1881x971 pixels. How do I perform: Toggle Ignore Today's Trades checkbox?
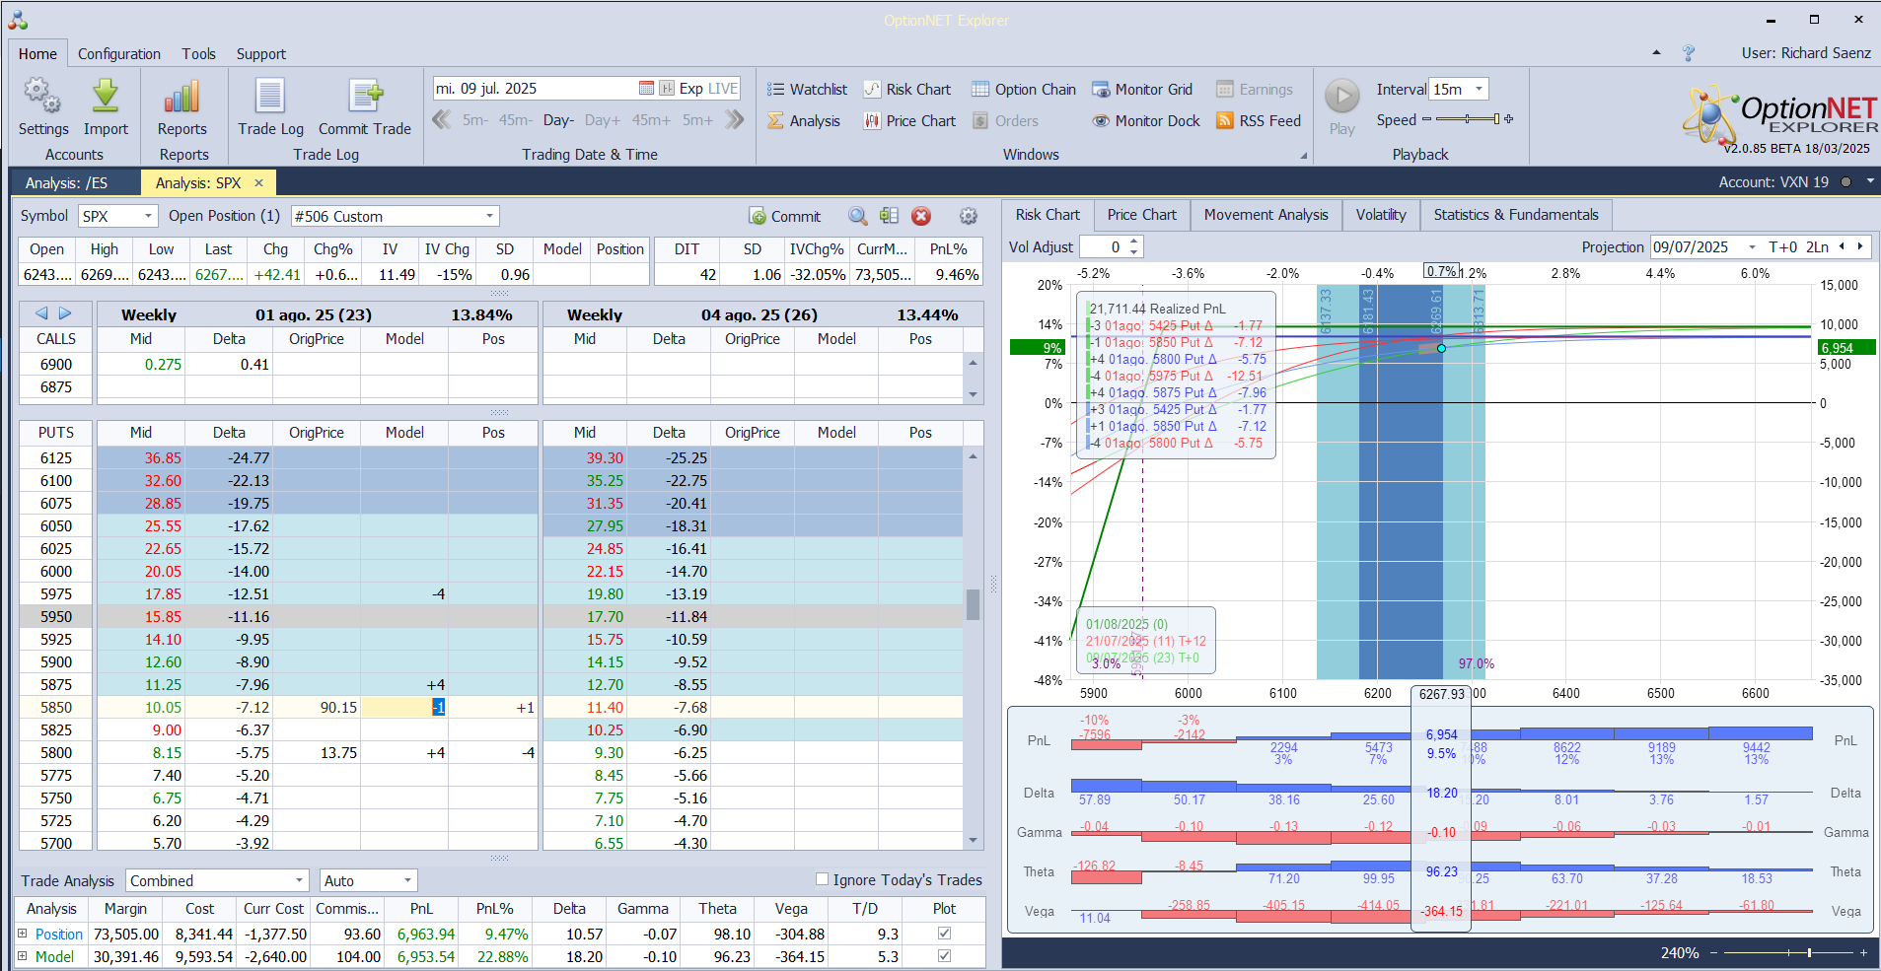(822, 879)
